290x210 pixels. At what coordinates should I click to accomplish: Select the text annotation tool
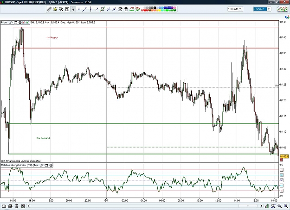[x=67, y=9]
